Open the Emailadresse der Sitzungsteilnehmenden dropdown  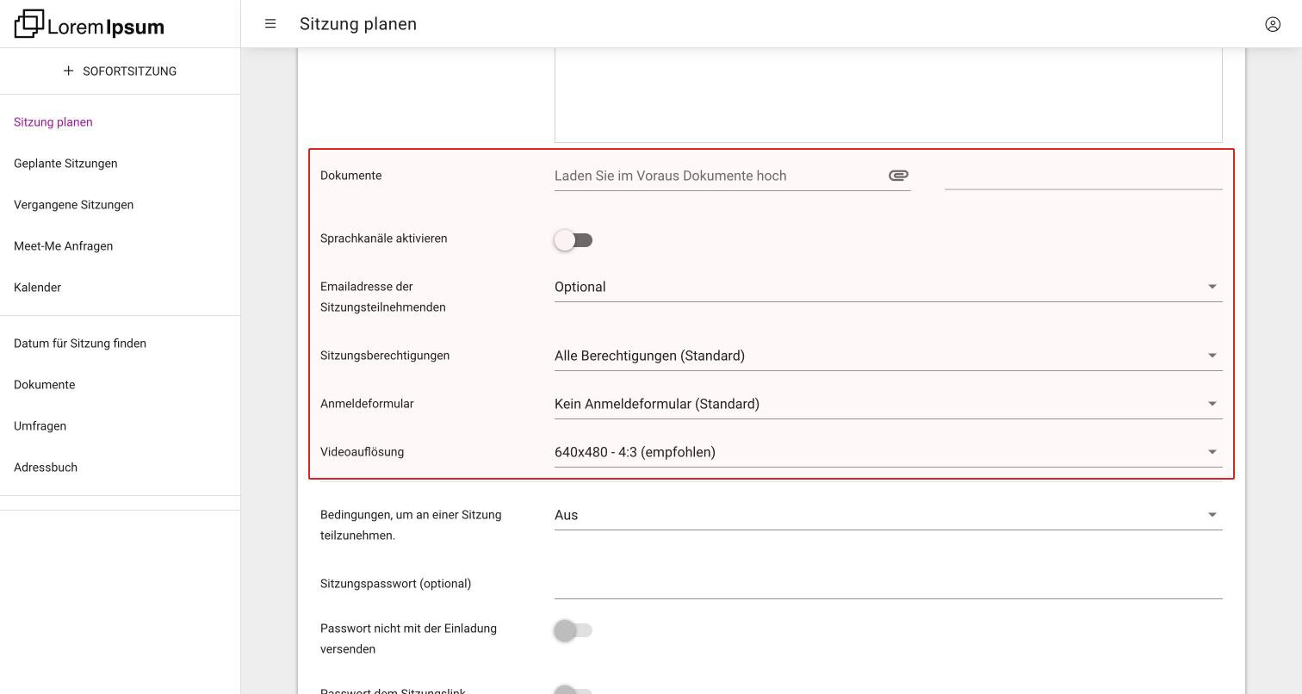888,287
